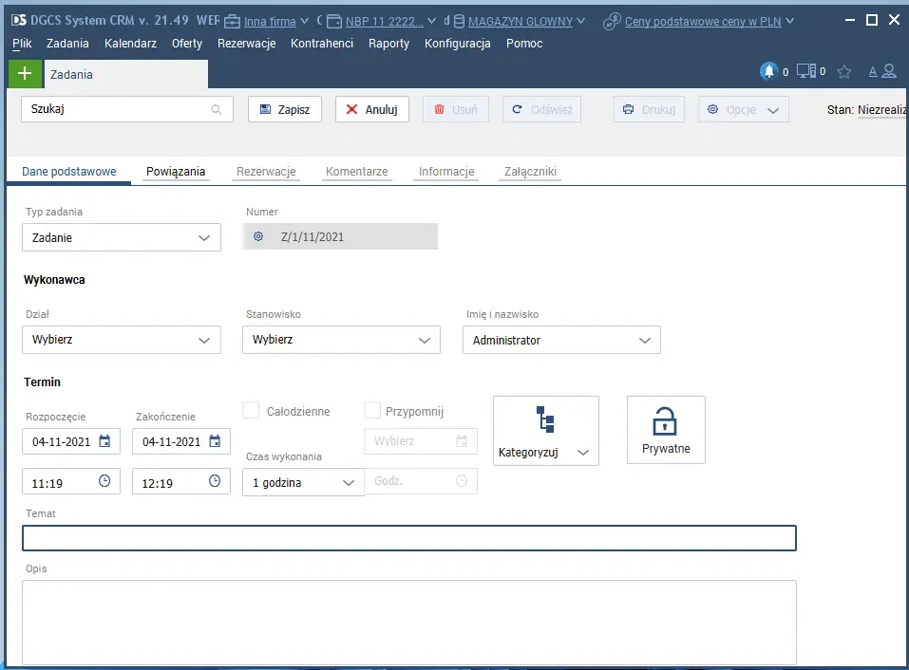
Task: Click the search magnifier icon in Szukaj
Action: point(217,109)
